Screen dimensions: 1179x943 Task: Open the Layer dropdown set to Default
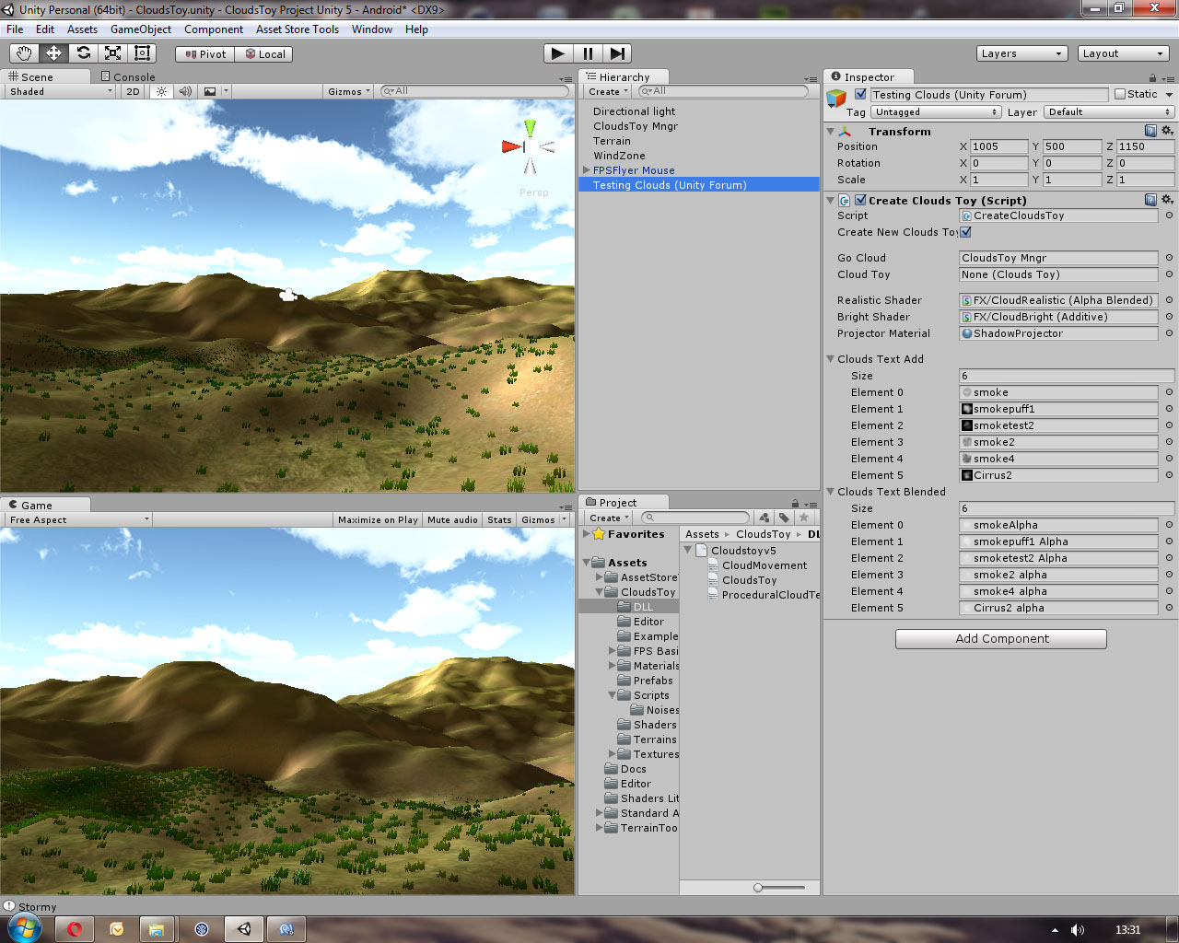pyautogui.click(x=1110, y=111)
